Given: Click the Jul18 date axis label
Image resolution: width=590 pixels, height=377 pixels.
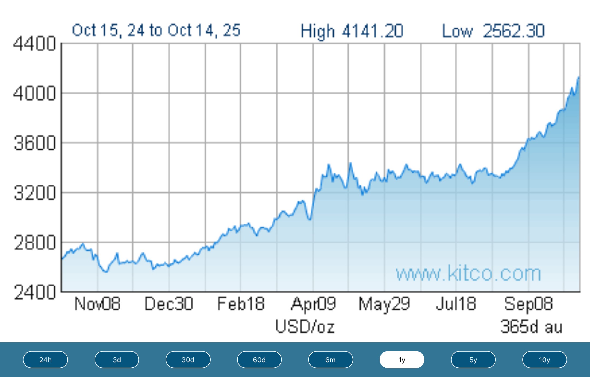Looking at the screenshot, I should point(456,304).
